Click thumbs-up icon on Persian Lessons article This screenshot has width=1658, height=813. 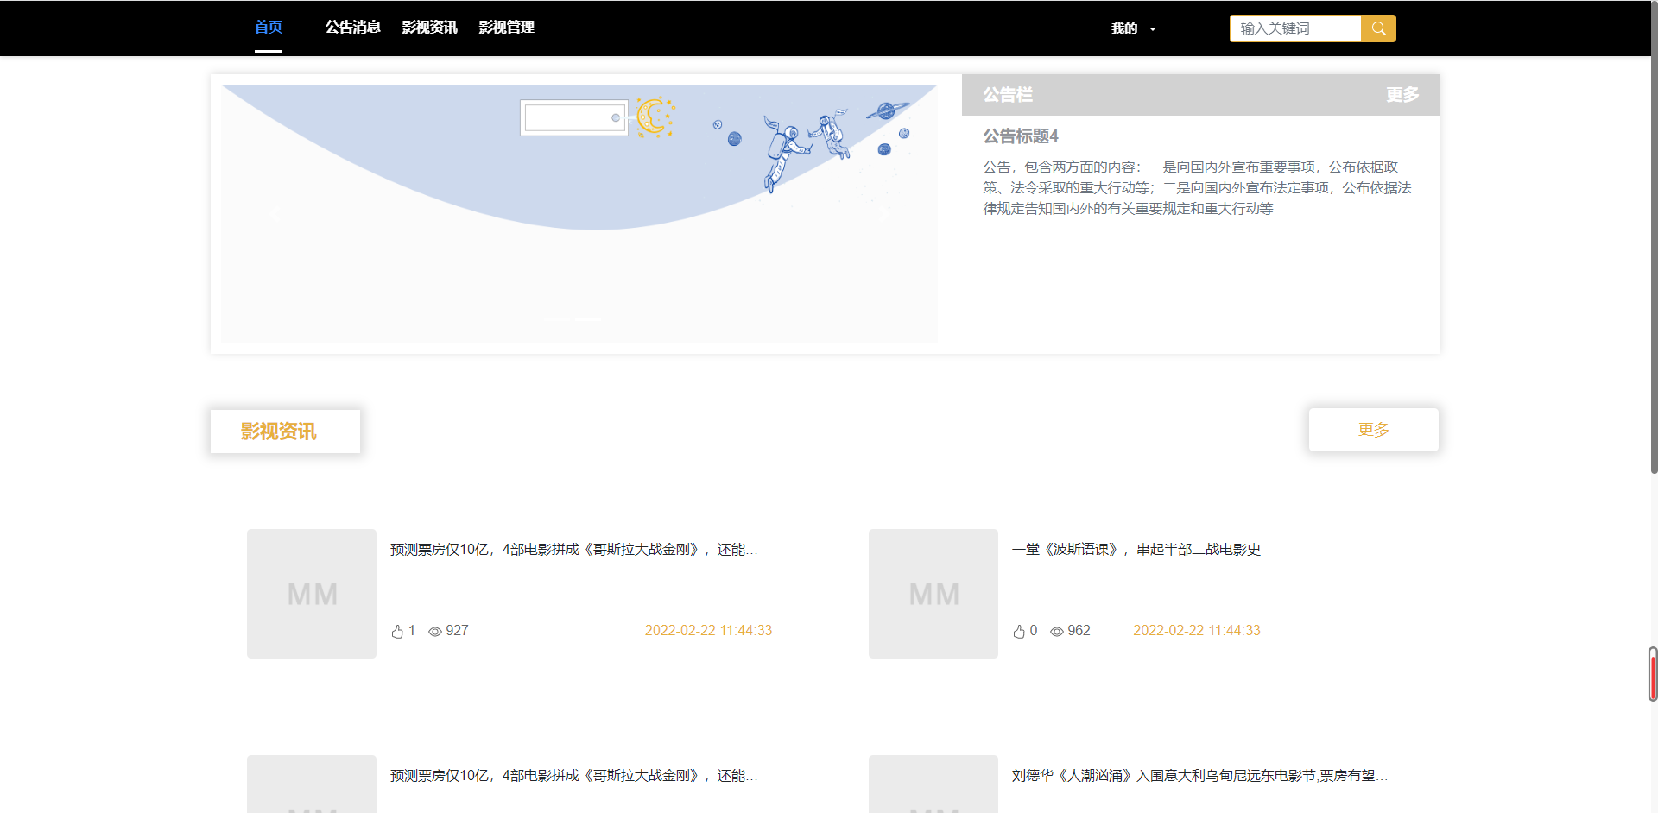(x=1019, y=632)
